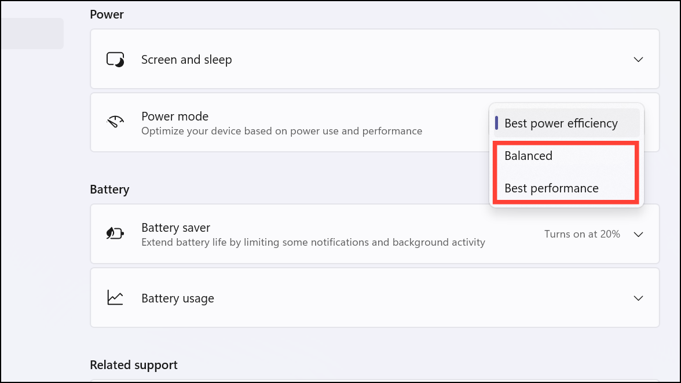Image resolution: width=681 pixels, height=383 pixels.
Task: Click the Screen and sleep display icon
Action: click(115, 59)
